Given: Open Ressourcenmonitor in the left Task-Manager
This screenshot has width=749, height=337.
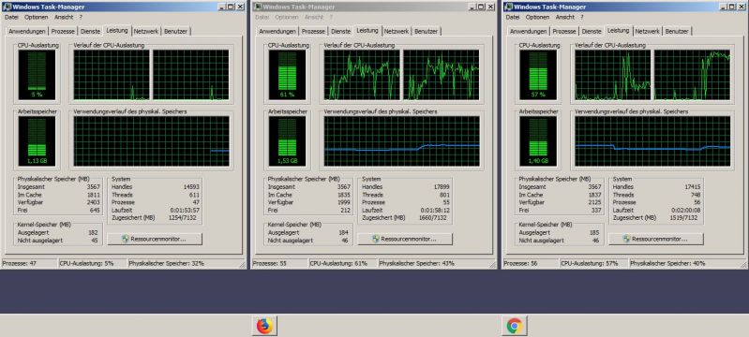Looking at the screenshot, I should click(155, 239).
